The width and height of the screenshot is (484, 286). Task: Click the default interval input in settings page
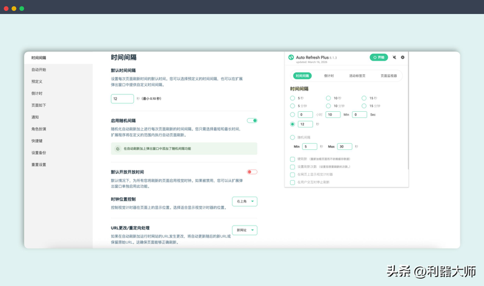tap(122, 99)
